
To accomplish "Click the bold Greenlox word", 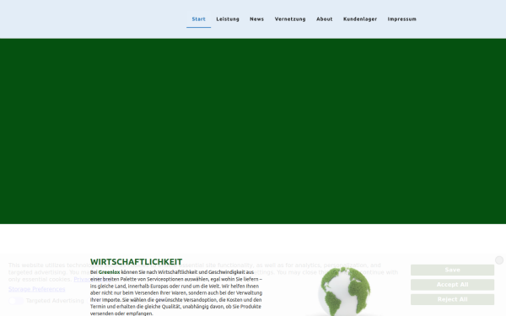I will click(109, 272).
